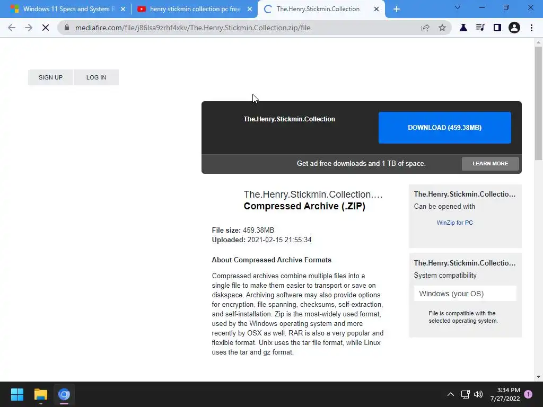Switch to the YouTube henry stickmin tab
This screenshot has height=407, width=543.
[x=195, y=9]
